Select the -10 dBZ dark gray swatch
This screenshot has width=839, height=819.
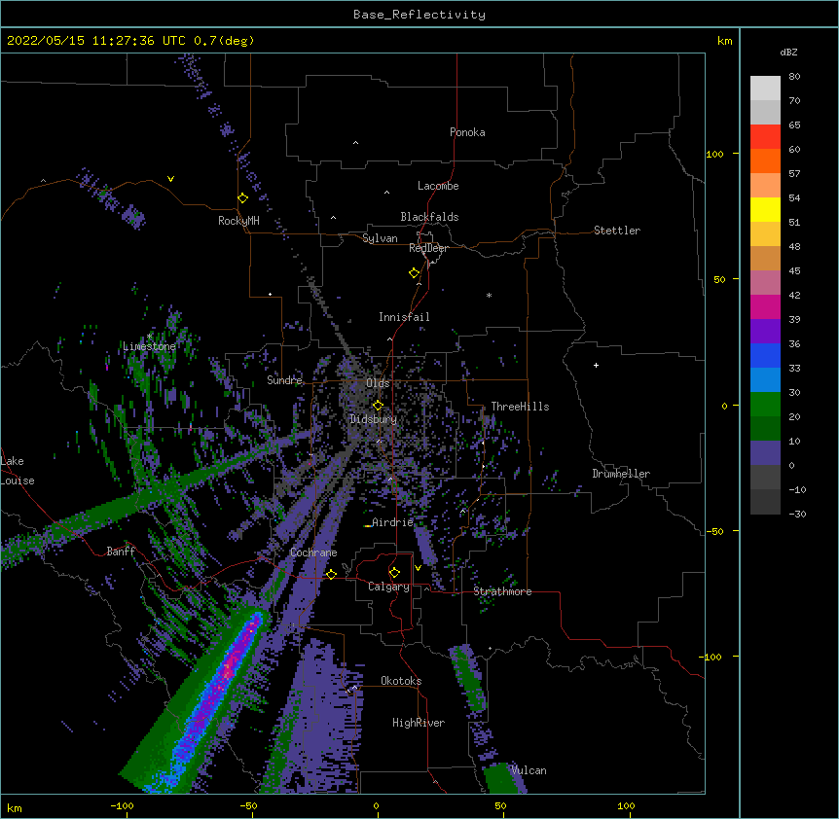[x=765, y=502]
